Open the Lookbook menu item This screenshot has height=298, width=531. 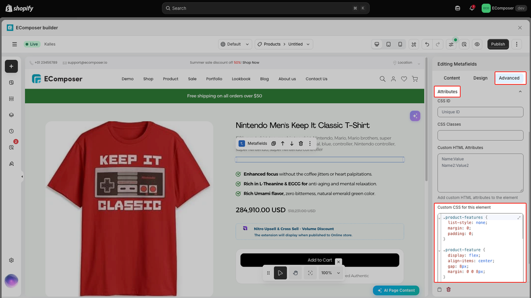click(241, 79)
